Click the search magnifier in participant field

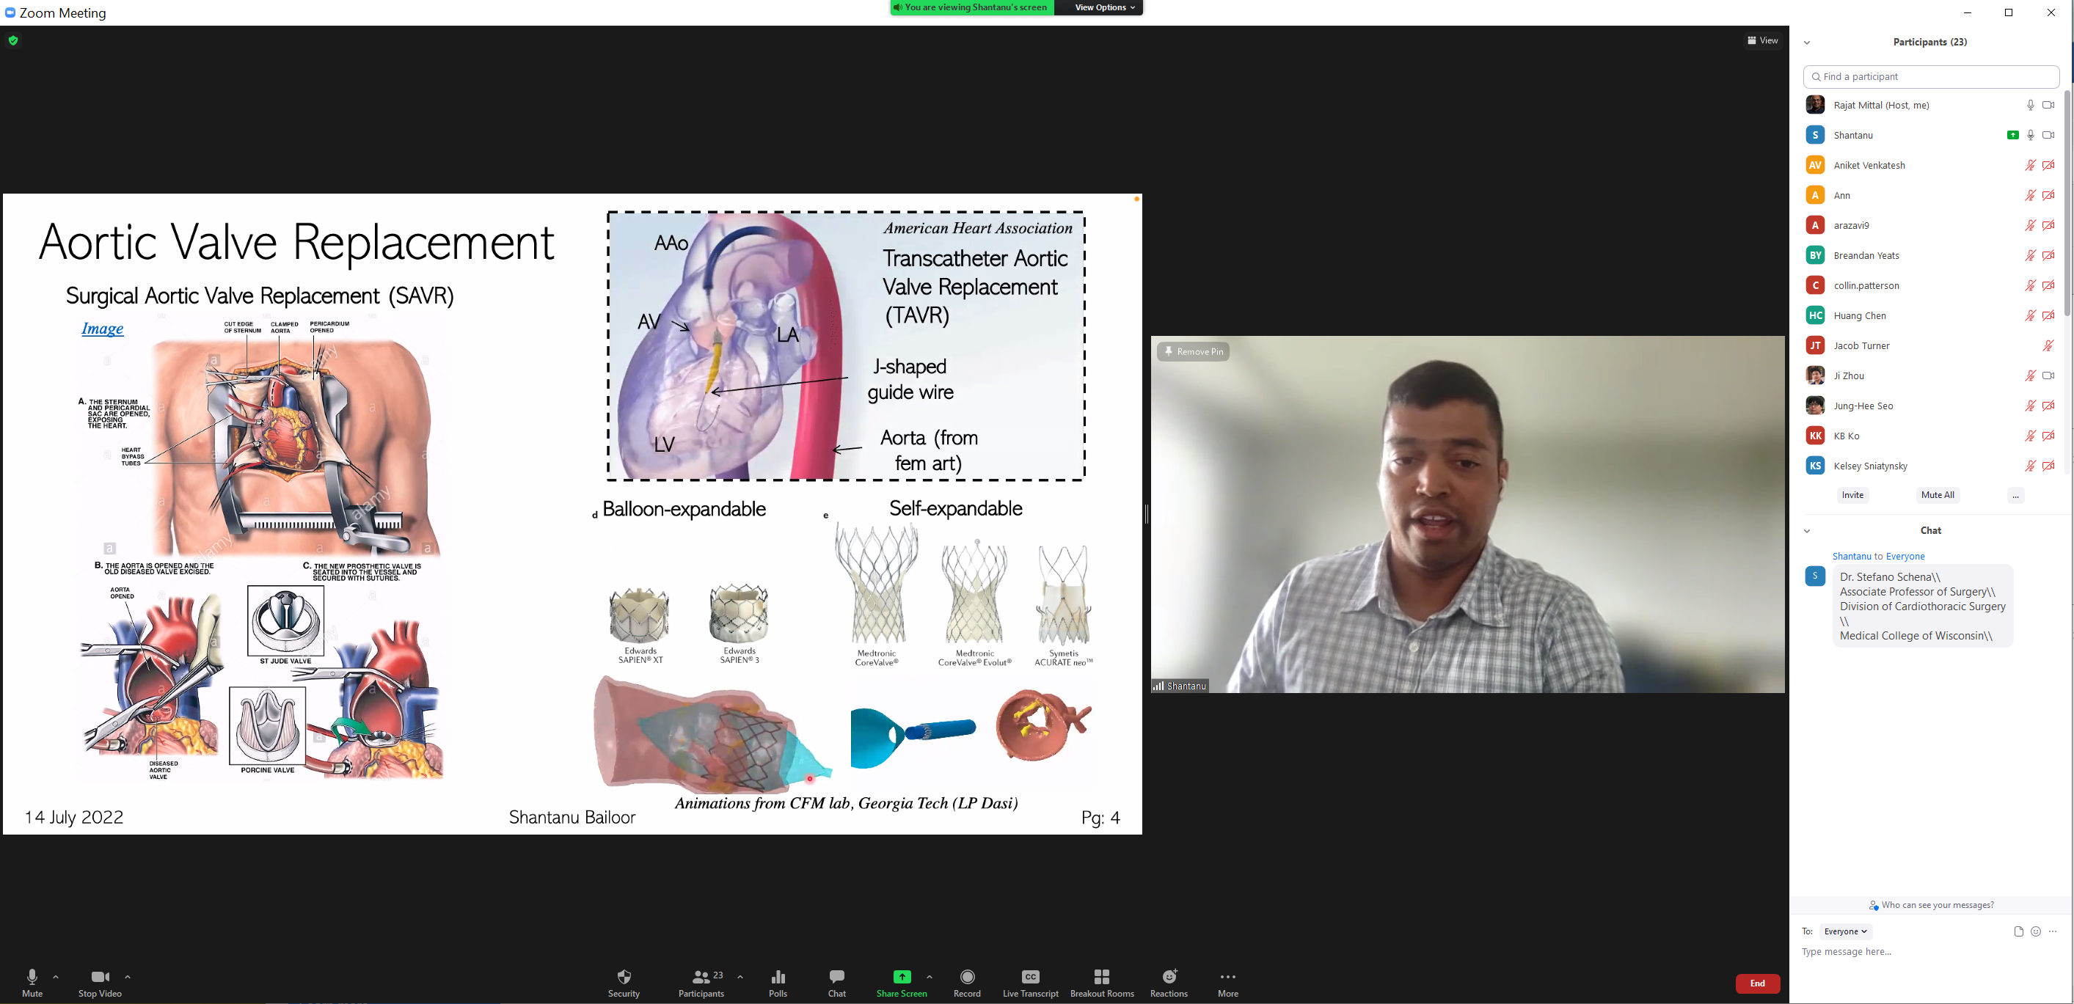1816,76
